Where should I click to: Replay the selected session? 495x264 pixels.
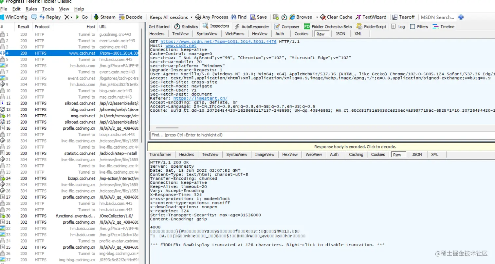point(50,17)
